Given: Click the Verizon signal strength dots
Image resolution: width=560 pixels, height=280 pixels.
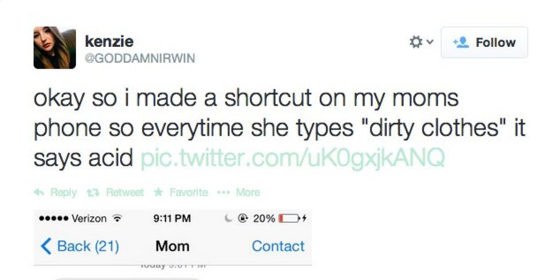Looking at the screenshot, I should click(x=51, y=219).
